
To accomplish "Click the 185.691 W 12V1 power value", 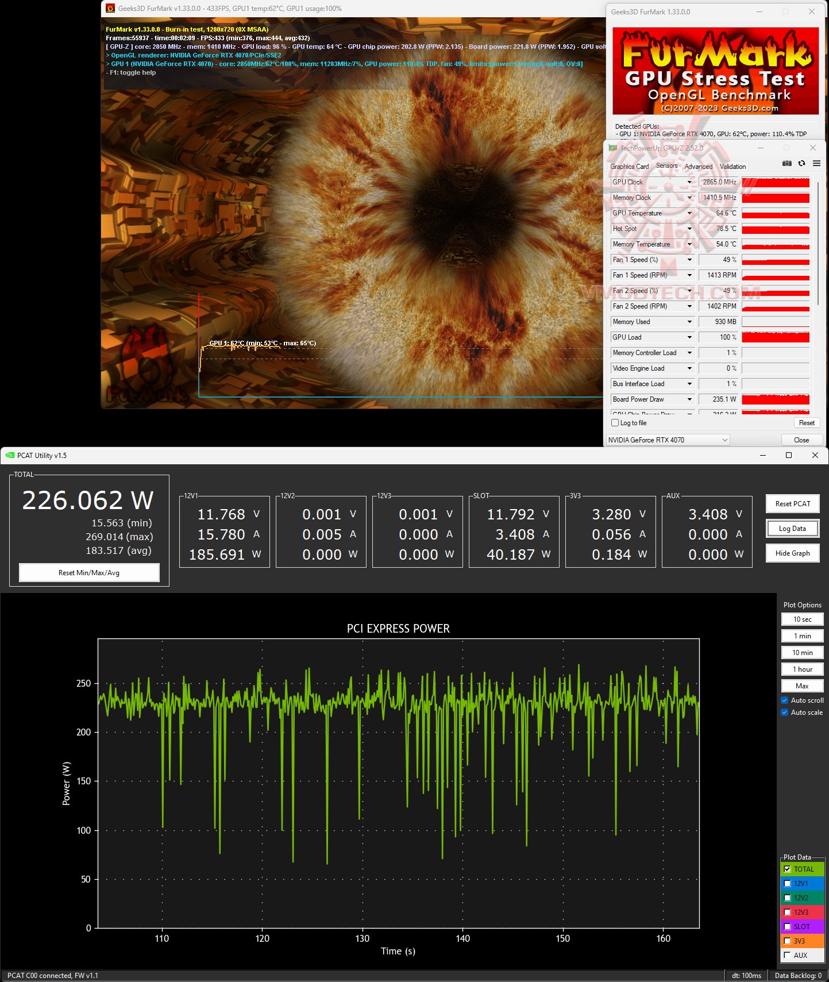I will [225, 555].
